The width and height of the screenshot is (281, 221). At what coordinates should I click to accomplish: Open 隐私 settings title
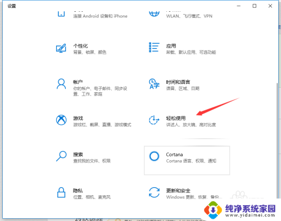click(x=78, y=191)
